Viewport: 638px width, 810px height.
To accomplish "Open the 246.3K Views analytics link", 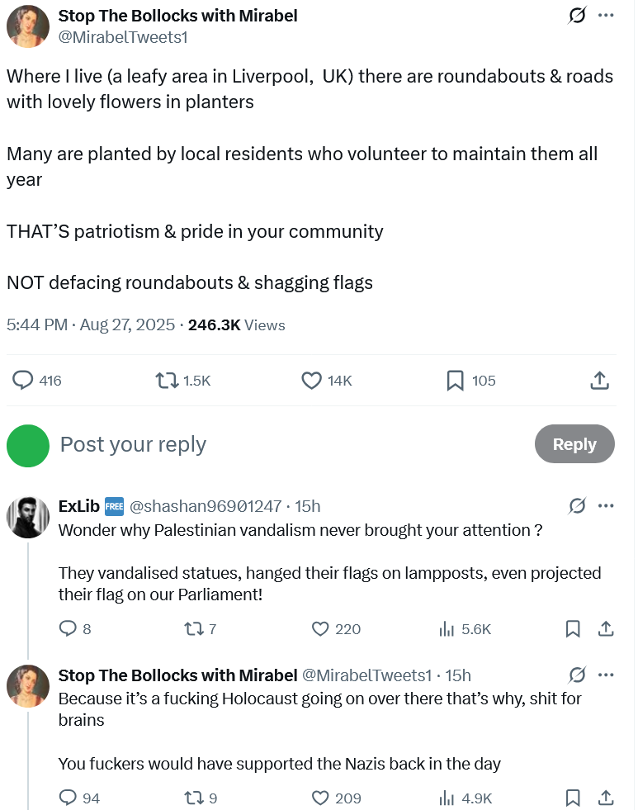I will pyautogui.click(x=237, y=325).
